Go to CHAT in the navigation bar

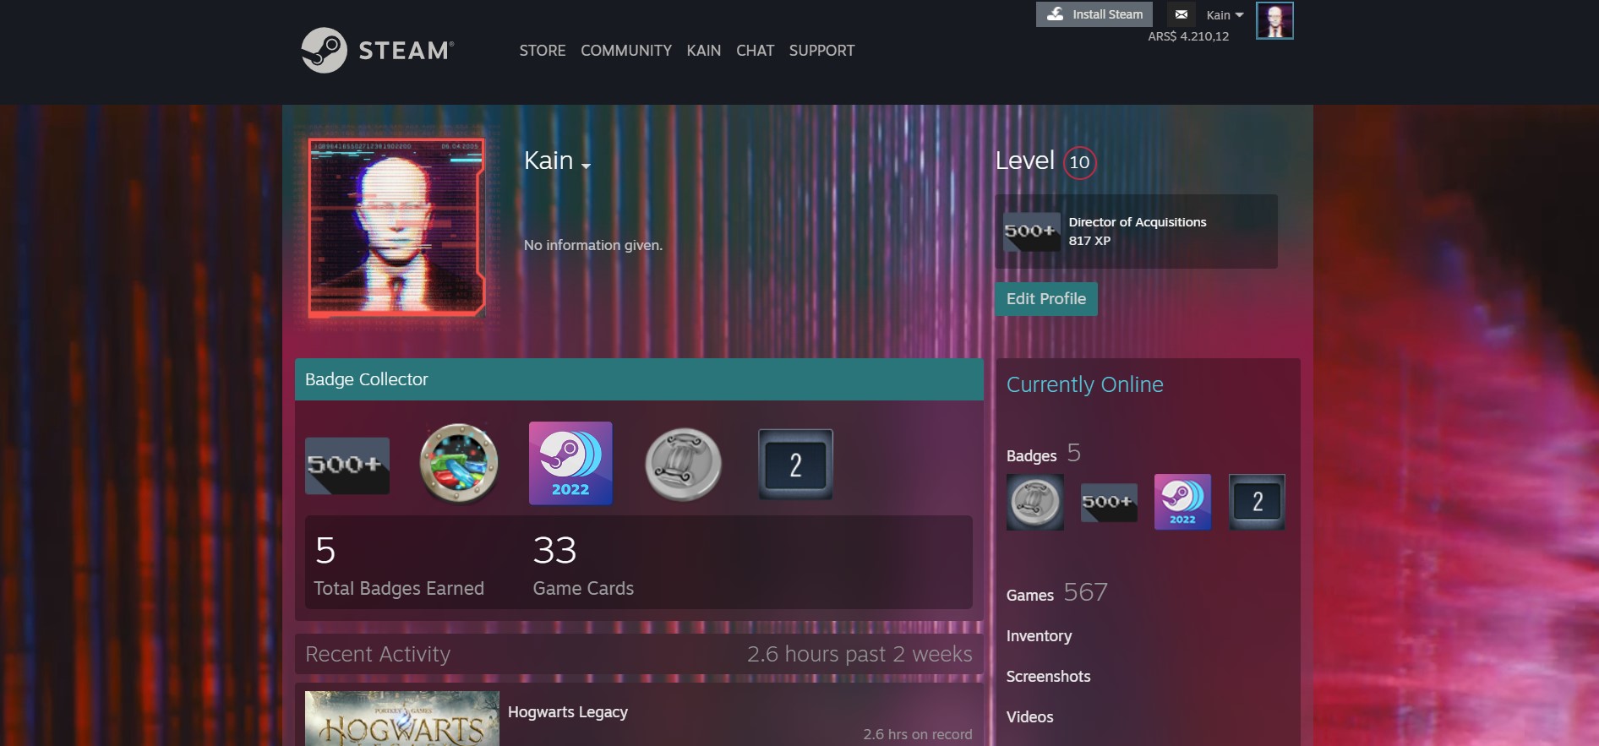(x=756, y=51)
